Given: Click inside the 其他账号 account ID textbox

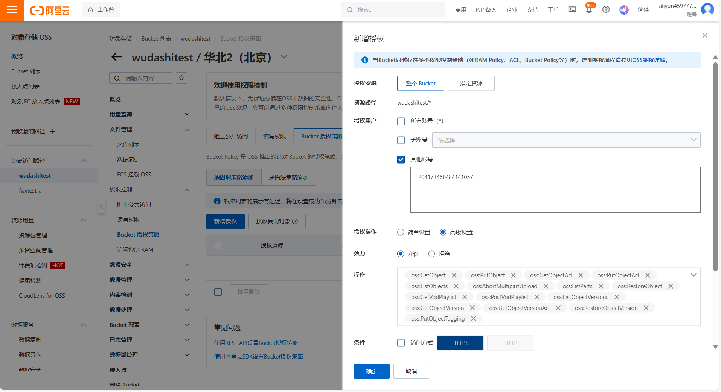Looking at the screenshot, I should [x=555, y=190].
